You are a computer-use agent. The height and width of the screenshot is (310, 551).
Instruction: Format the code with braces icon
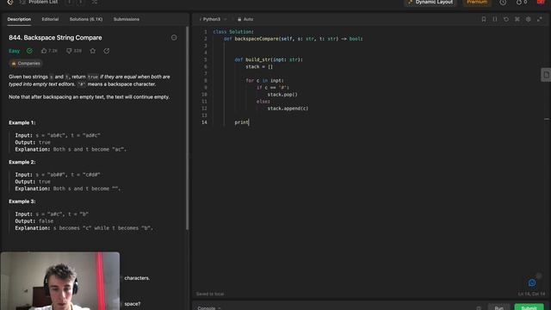(x=495, y=19)
